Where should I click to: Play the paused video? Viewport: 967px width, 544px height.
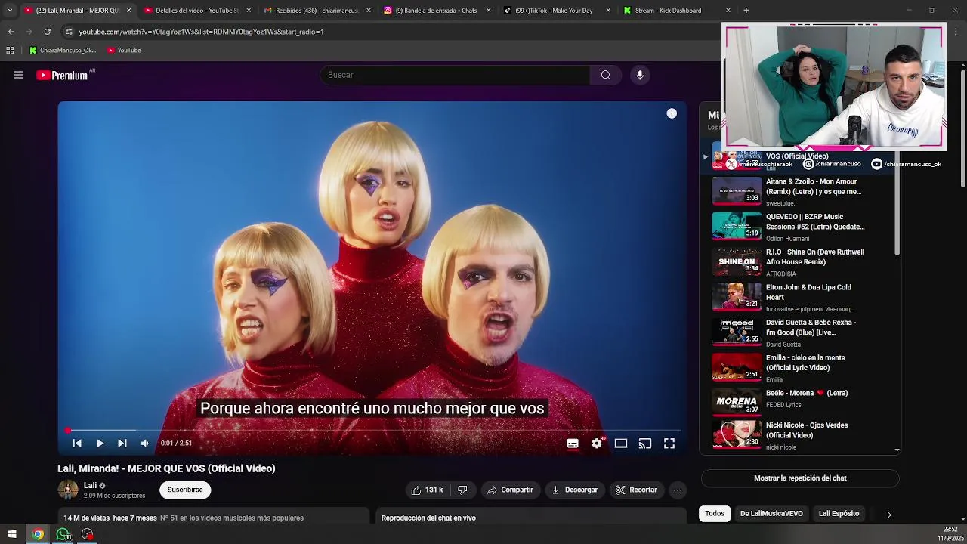pyautogui.click(x=100, y=444)
